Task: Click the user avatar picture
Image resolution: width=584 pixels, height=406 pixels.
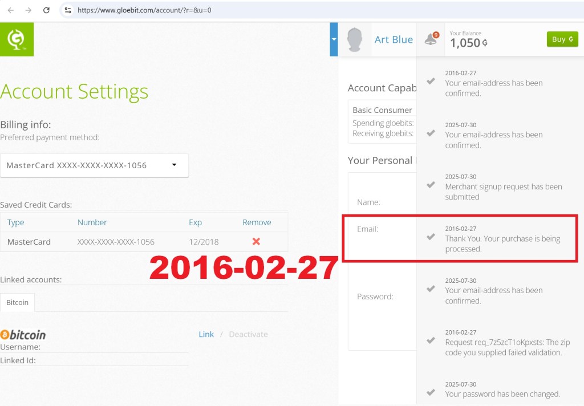Action: [354, 39]
